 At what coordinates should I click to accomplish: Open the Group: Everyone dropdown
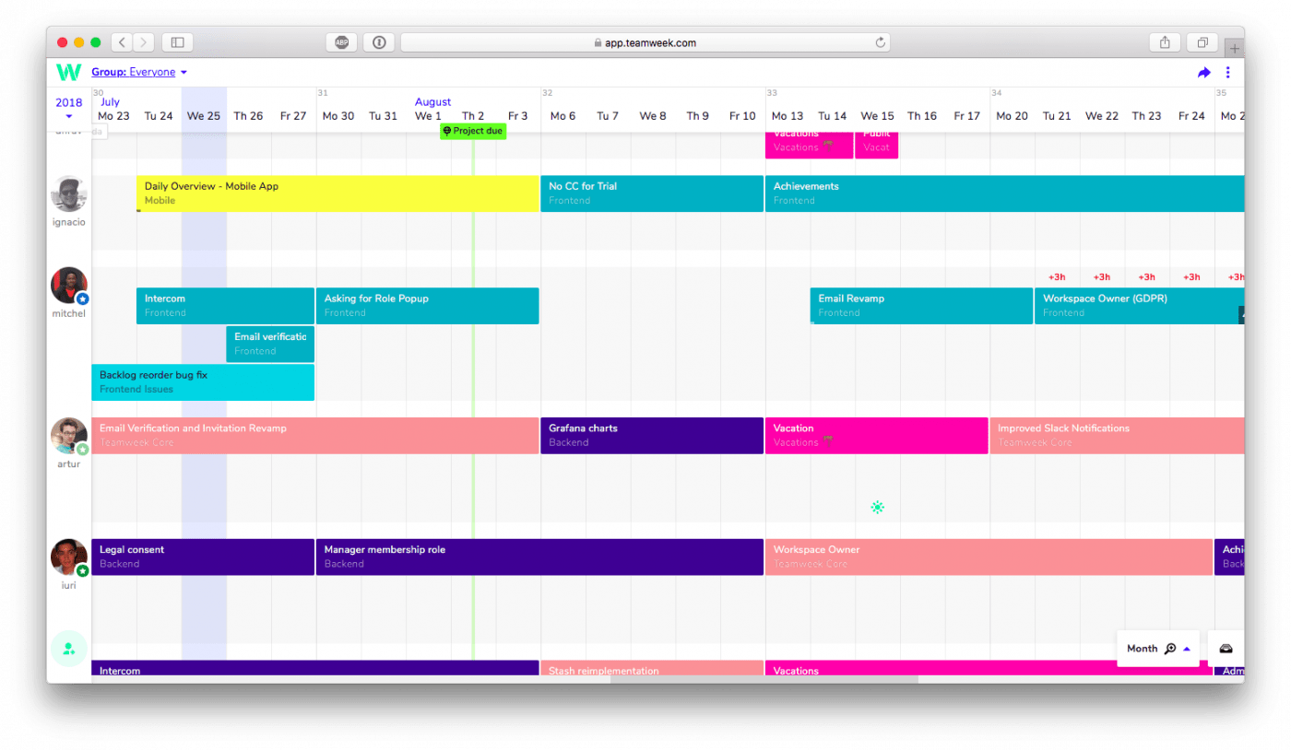point(139,72)
